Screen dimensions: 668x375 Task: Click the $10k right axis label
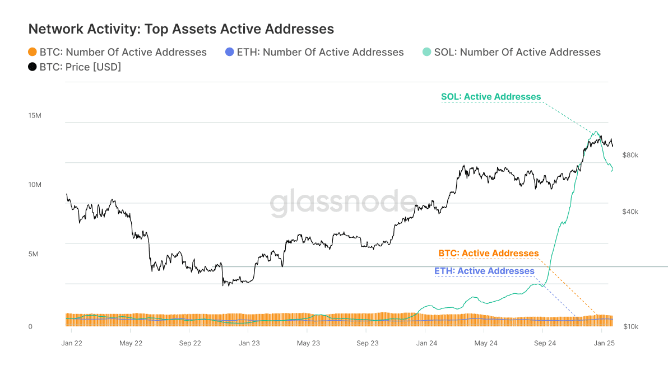click(630, 326)
